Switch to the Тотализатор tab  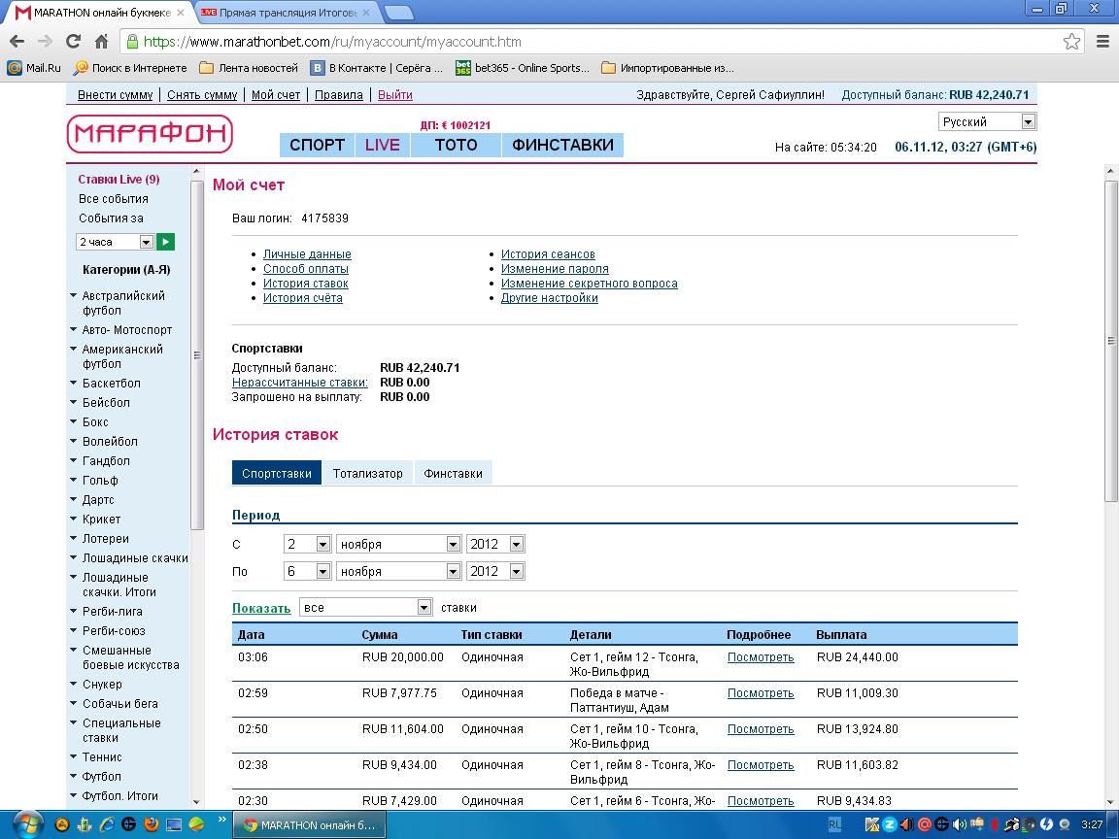pos(367,474)
